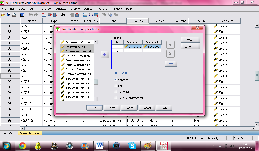Uncheck the Wilcoxon test checkbox
The image size is (259, 151).
pos(115,79)
